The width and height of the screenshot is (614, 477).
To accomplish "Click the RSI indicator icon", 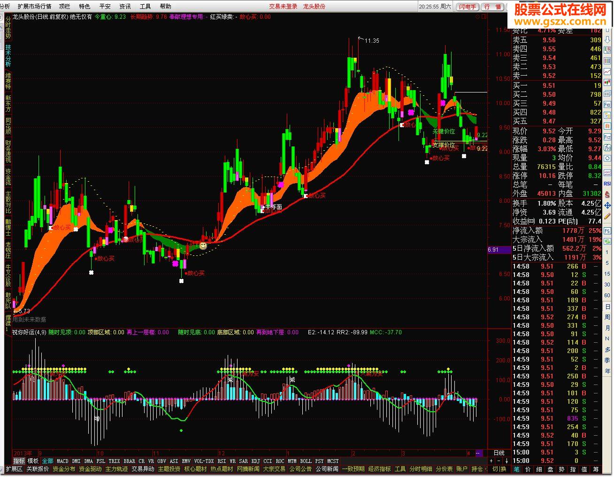I will [x=607, y=183].
